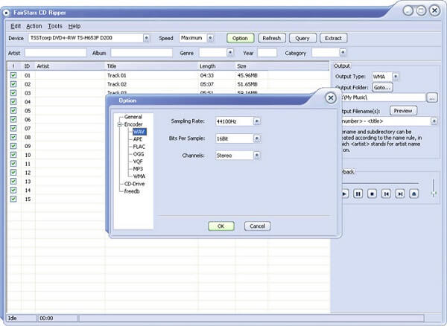The image size is (447, 326).
Task: Toggle checkbox for track 04
Action: point(13,102)
